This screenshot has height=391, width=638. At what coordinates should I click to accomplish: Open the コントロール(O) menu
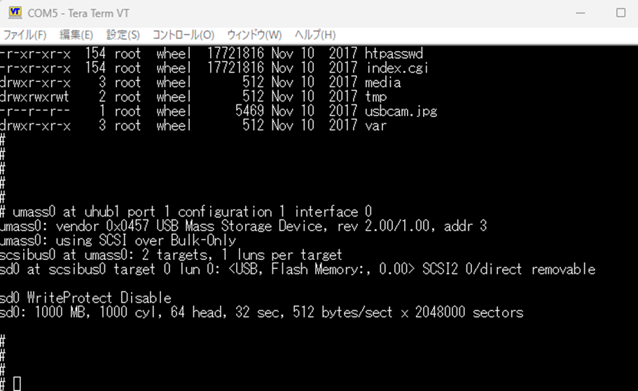pyautogui.click(x=183, y=35)
